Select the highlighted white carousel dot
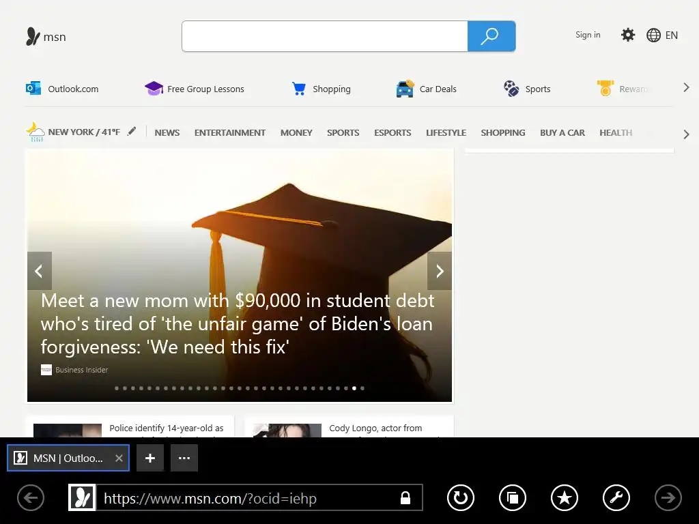The width and height of the screenshot is (699, 524). tap(354, 388)
